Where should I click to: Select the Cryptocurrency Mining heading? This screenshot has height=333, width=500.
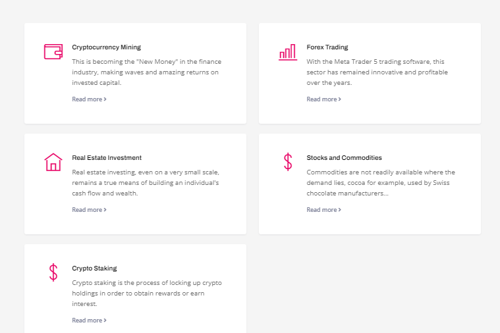pos(106,47)
